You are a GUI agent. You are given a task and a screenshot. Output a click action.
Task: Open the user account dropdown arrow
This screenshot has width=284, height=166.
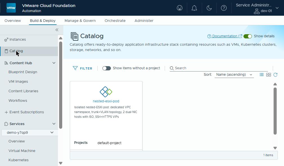tap(277, 8)
